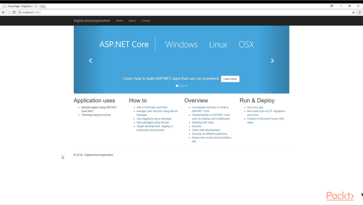Open Manage User Secrets link
This screenshot has width=363, height=205.
[x=157, y=113]
